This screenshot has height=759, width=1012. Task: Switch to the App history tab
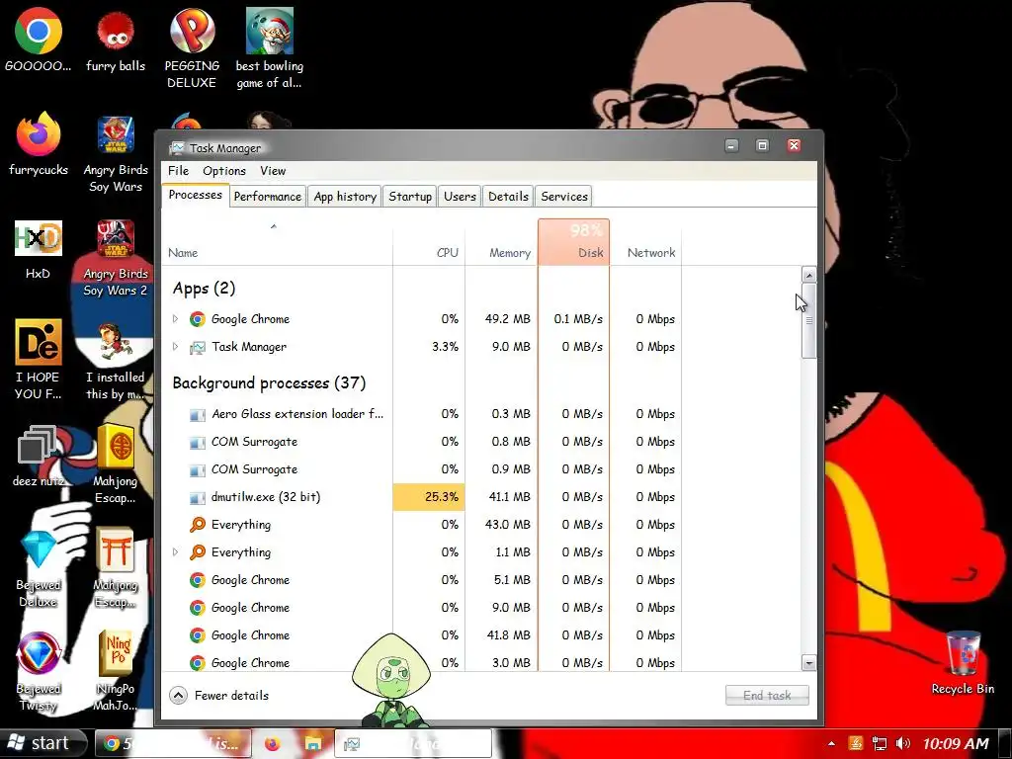click(x=345, y=197)
